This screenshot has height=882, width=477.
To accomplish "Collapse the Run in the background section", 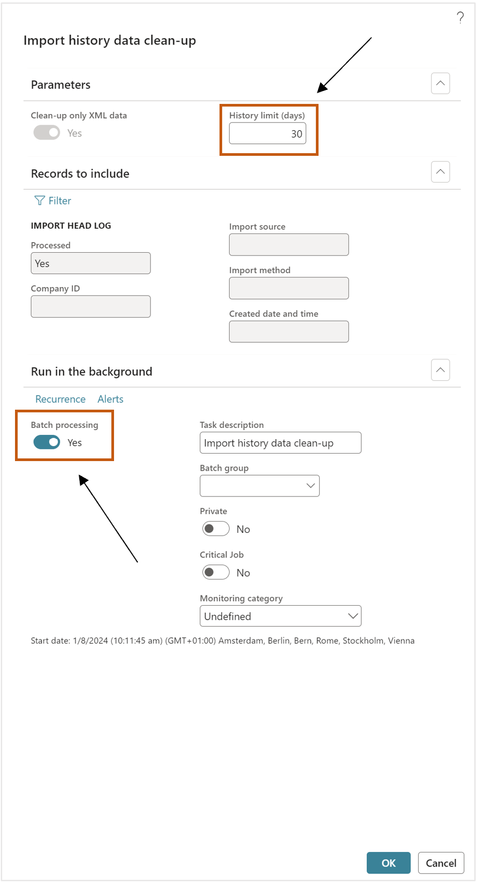I will coord(440,370).
